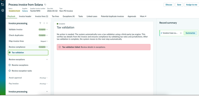
Task: Click the info icon beside Invoice Case summary
Action: (181, 33)
